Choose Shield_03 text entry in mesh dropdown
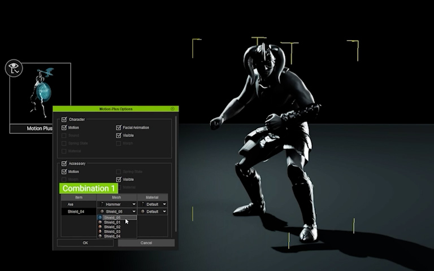Image resolution: width=434 pixels, height=271 pixels. pos(112,231)
